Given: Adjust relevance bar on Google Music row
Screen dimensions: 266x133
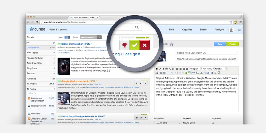Looking at the screenshot, I should click(x=141, y=80).
